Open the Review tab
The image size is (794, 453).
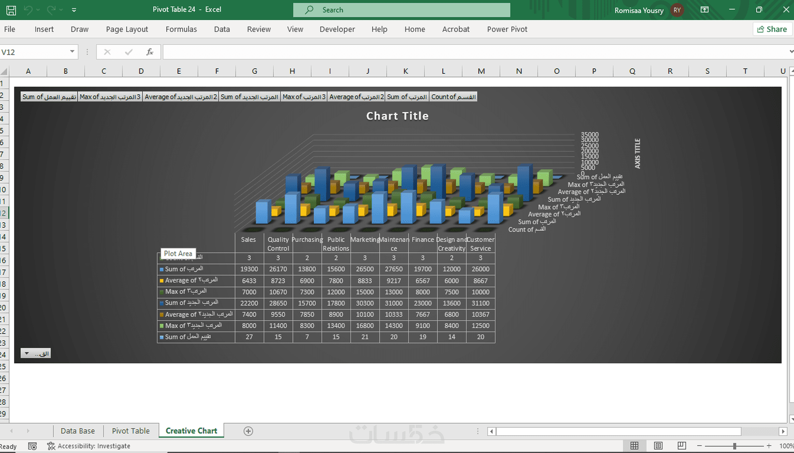pos(259,29)
